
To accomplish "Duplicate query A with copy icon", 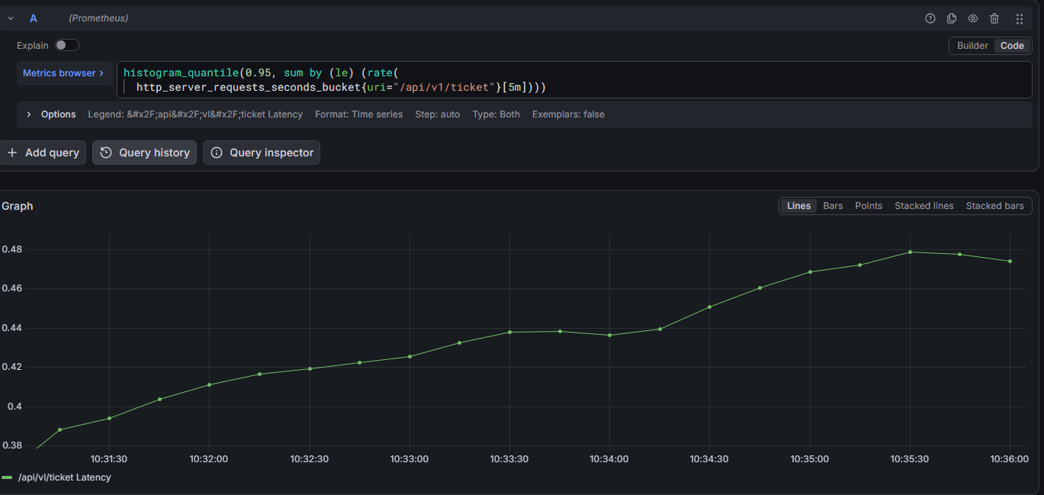I will tap(952, 18).
